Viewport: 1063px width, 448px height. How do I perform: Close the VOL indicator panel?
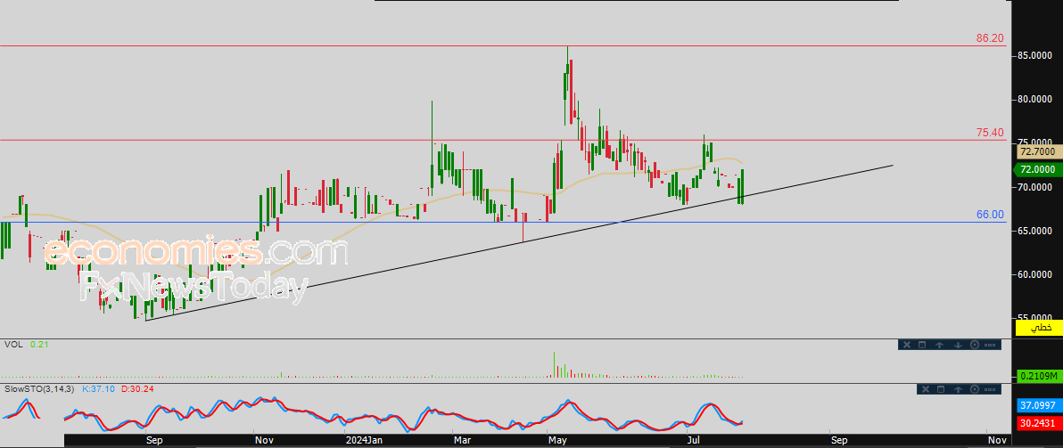click(x=905, y=345)
